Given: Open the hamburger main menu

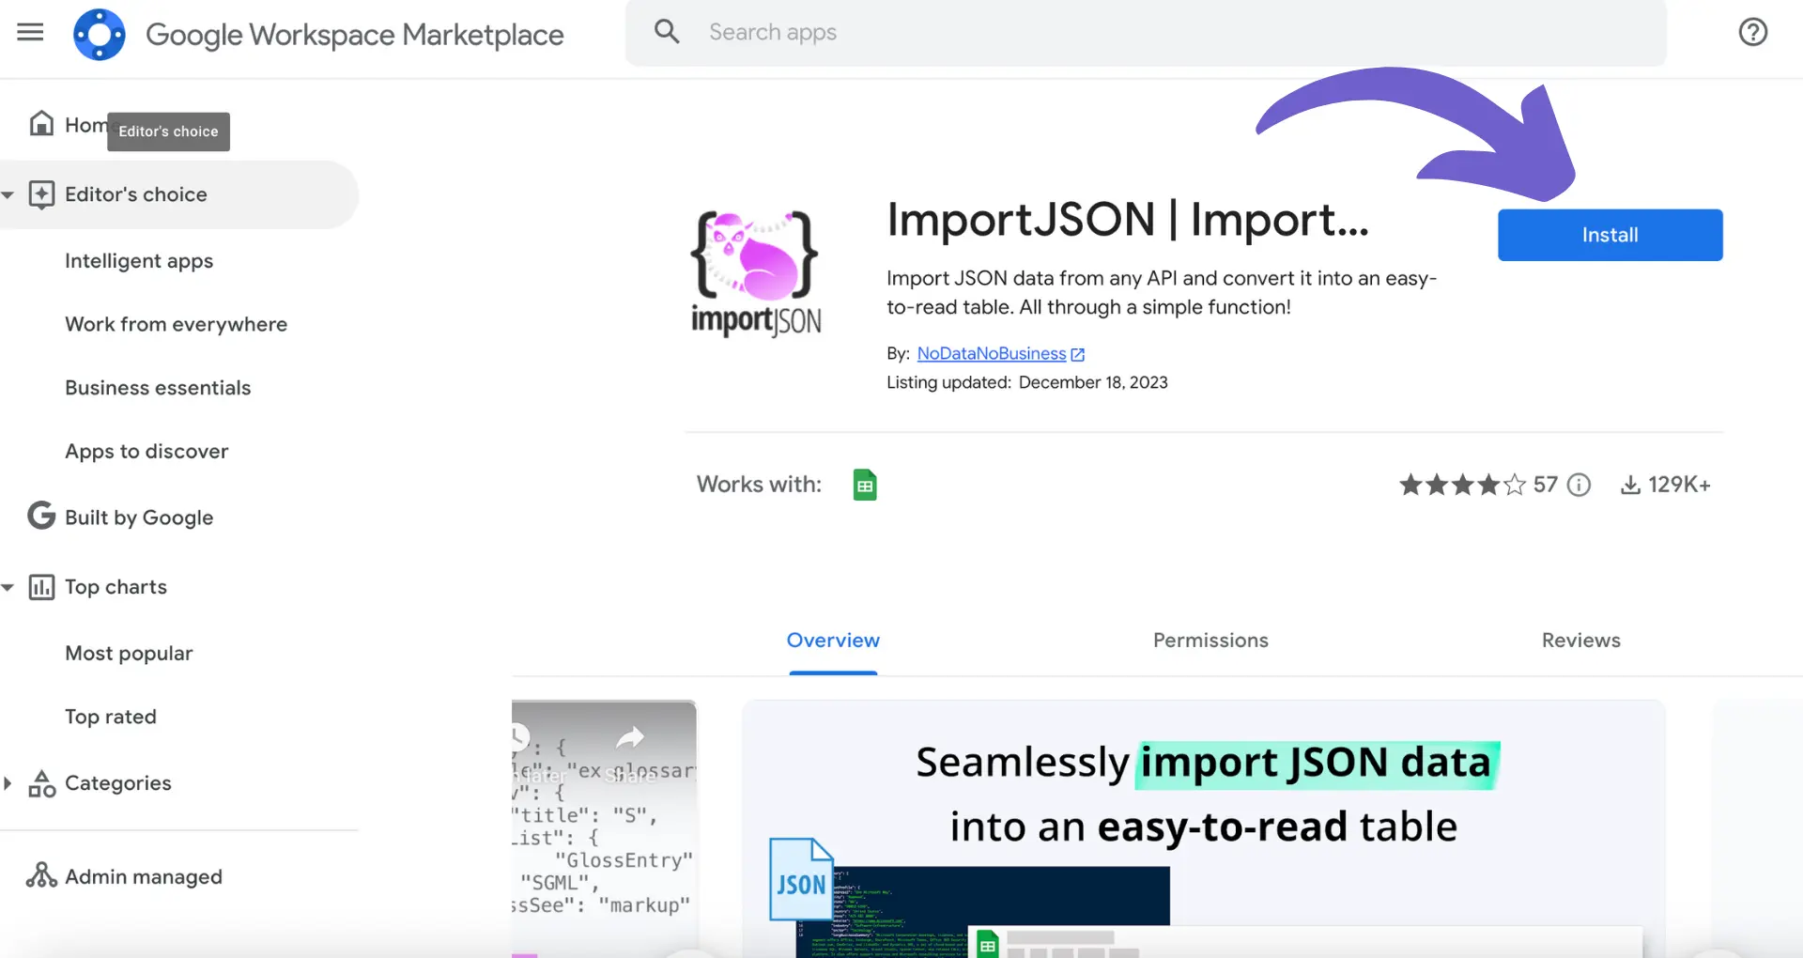Looking at the screenshot, I should [x=30, y=32].
